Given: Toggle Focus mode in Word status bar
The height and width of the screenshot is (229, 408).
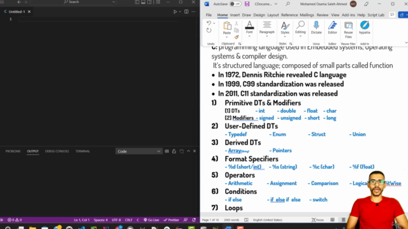Looking at the screenshot, I should click(x=317, y=220).
